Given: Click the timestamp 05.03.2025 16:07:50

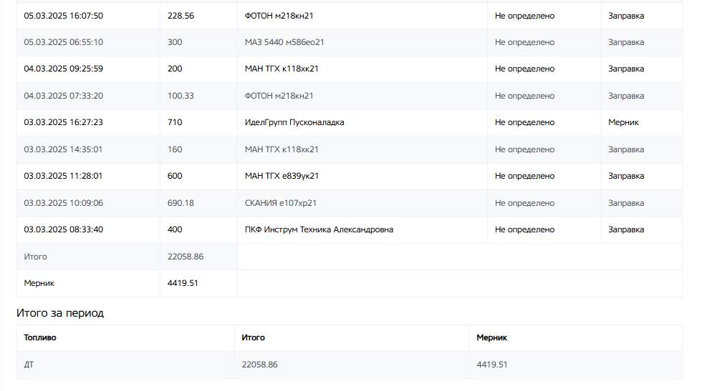Looking at the screenshot, I should click(x=63, y=16).
